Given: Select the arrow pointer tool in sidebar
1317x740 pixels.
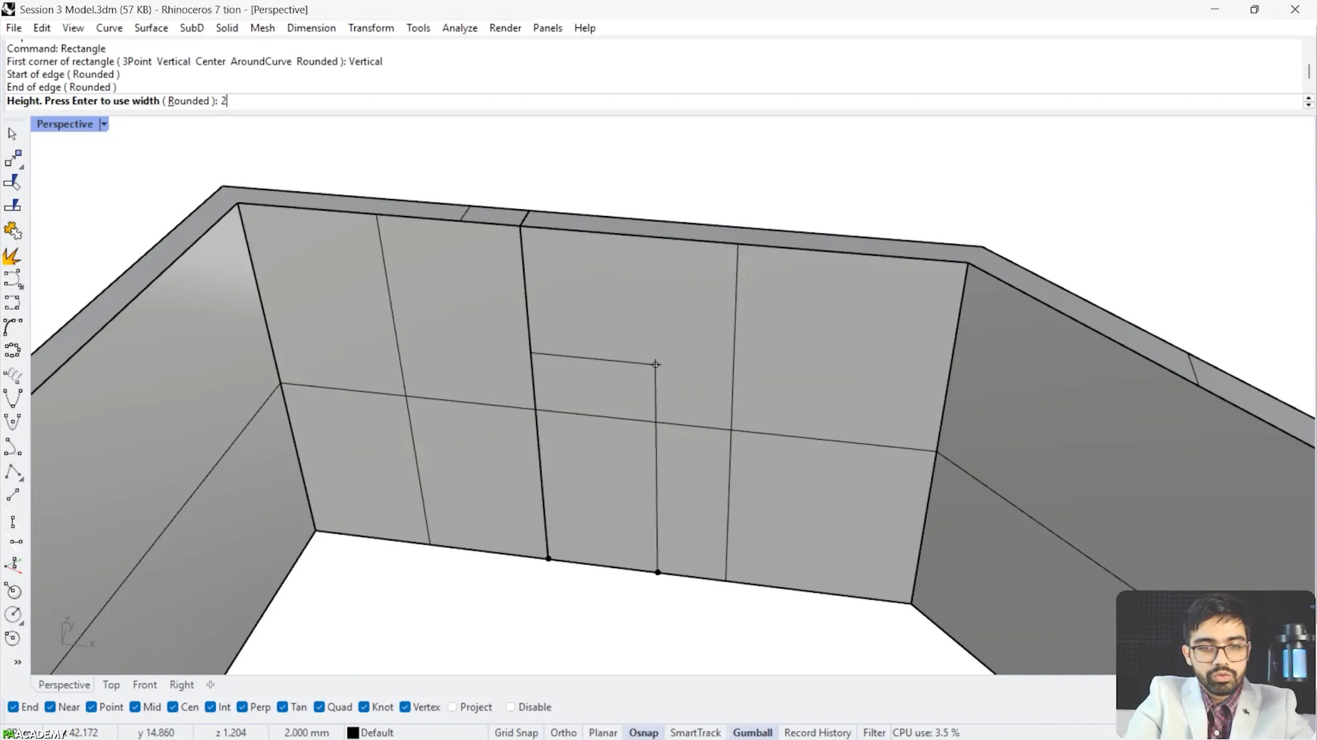Looking at the screenshot, I should point(12,134).
